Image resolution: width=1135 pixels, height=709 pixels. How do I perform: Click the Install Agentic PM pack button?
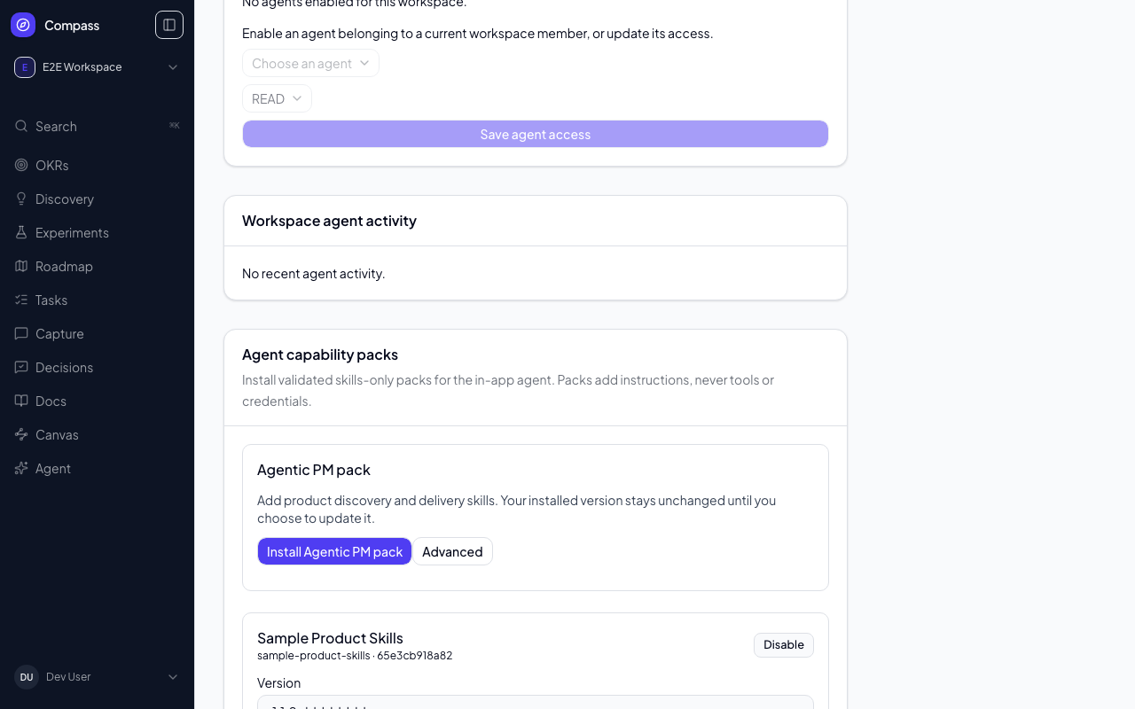(x=334, y=551)
